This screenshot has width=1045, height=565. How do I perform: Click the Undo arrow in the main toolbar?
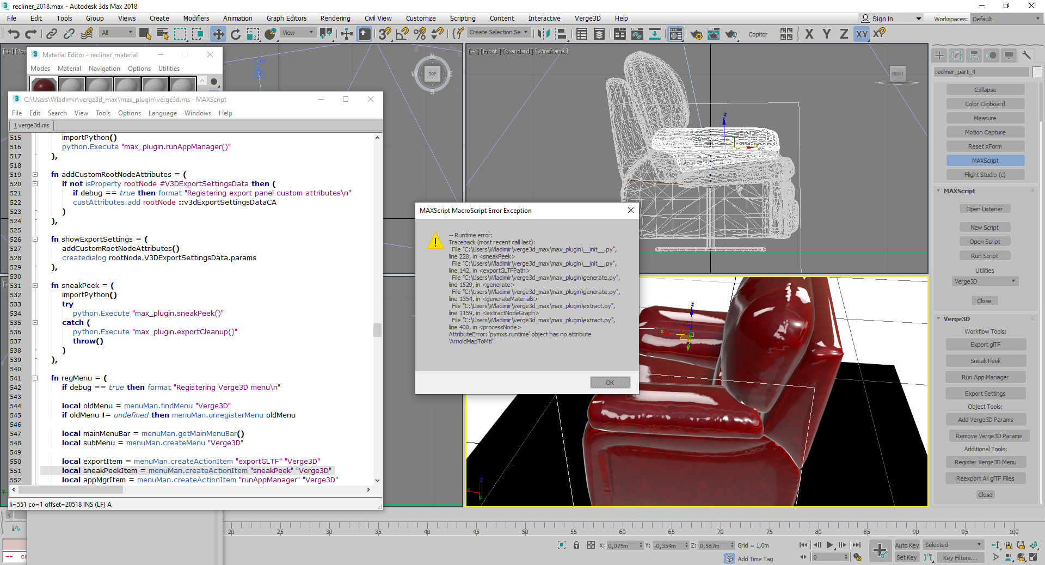coord(13,34)
